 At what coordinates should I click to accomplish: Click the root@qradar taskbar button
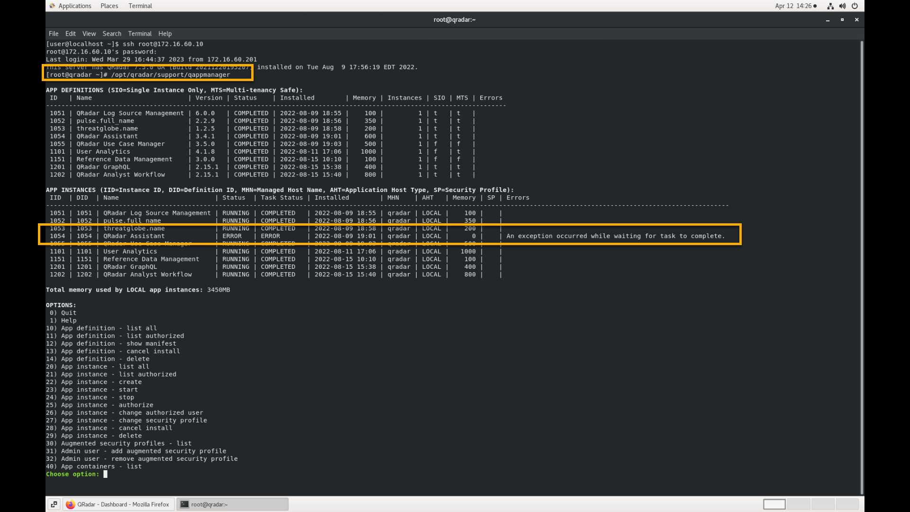tap(232, 504)
